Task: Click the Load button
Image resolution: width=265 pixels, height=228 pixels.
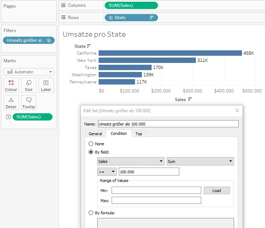Action: [x=217, y=190]
